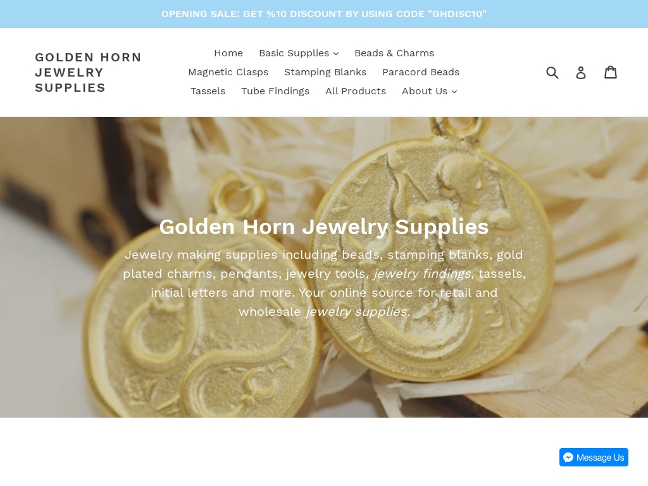The image size is (648, 486).
Task: Click the Golden Horn Jewelry Supplies logo
Action: pyautogui.click(x=89, y=72)
